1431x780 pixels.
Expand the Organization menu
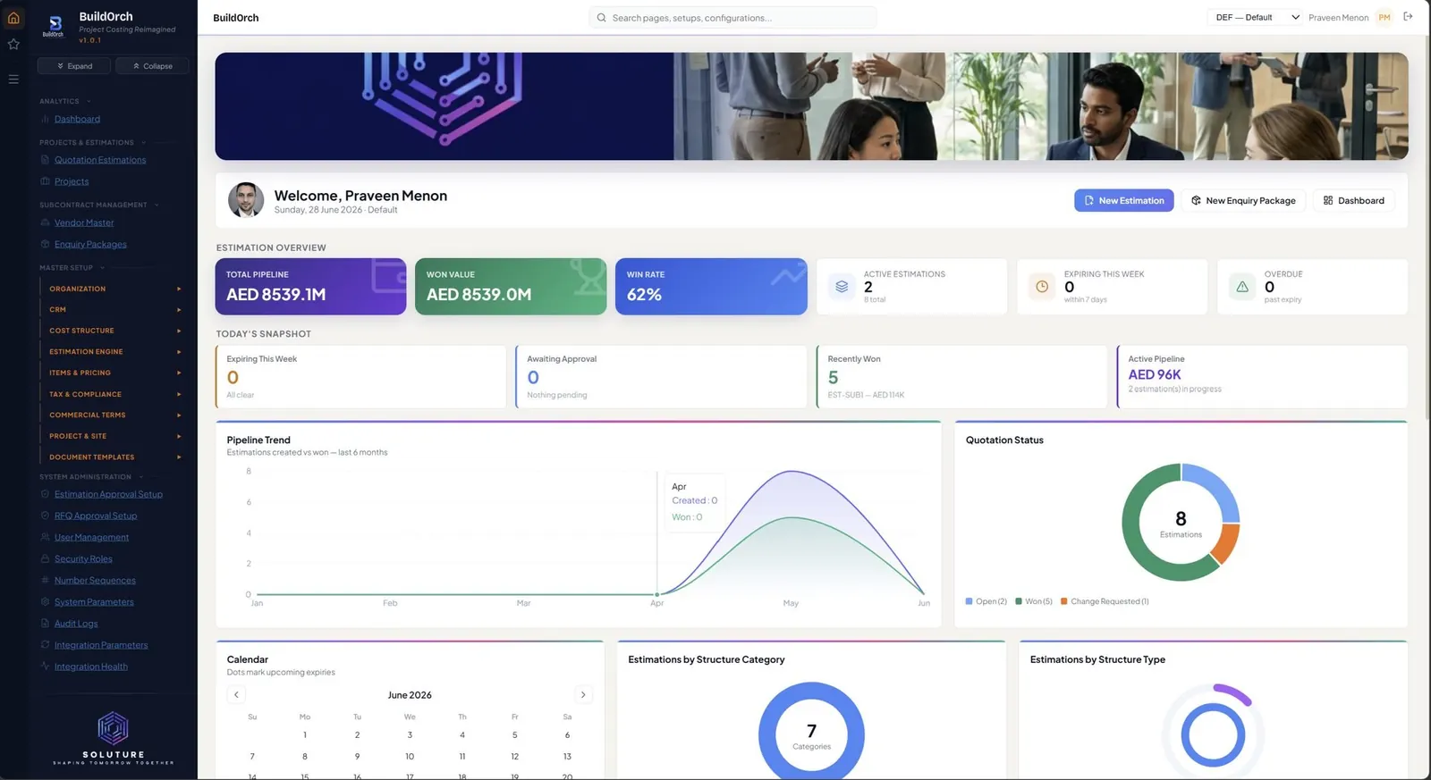point(114,289)
